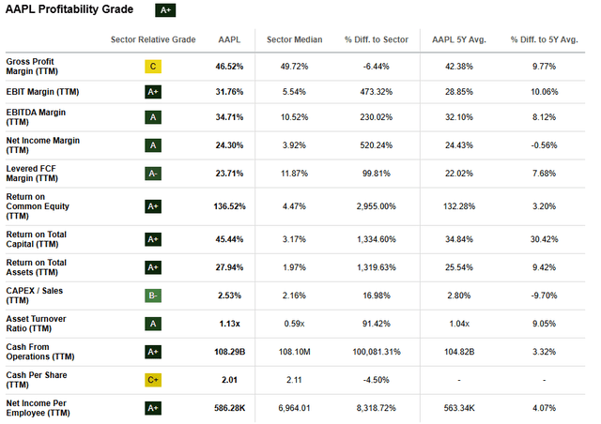Screen dimensions: 601x424
Task: Open the Net Income Margin (TTM) metric
Action: [42, 144]
